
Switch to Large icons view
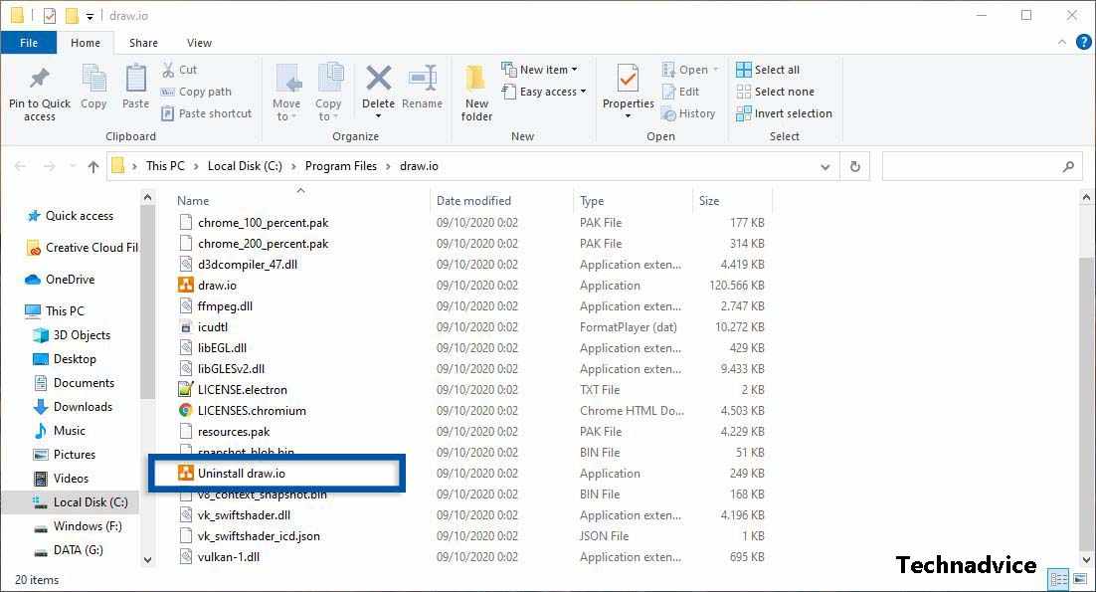tap(1081, 579)
